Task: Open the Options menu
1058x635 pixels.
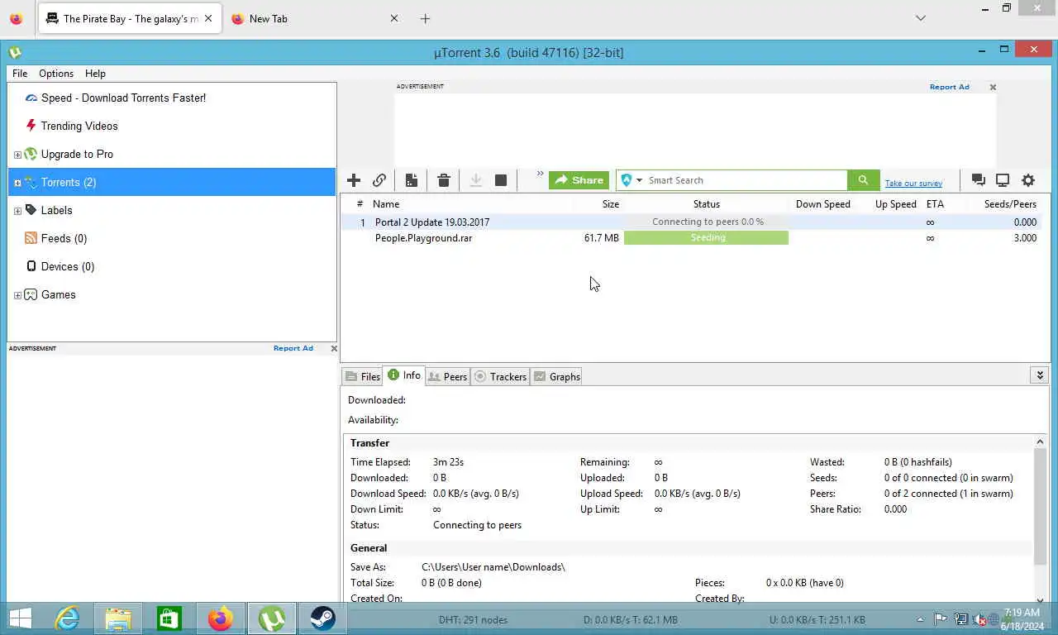Action: point(56,74)
